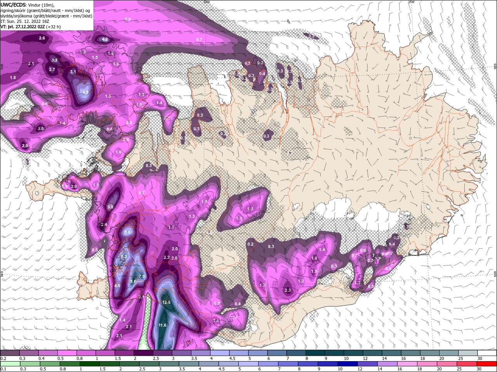Select the 0.2 dark mauve swatch in upper legend
The width and height of the screenshot is (497, 372).
(x=10, y=353)
